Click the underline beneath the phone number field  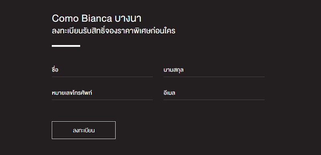click(x=102, y=100)
